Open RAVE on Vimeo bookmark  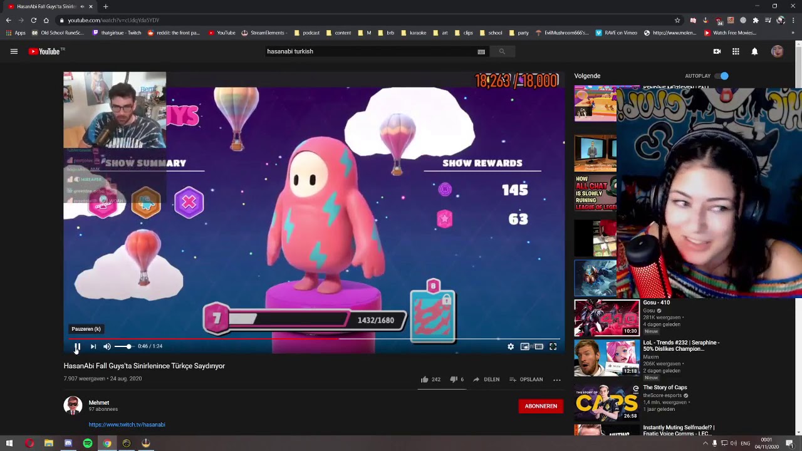click(616, 33)
